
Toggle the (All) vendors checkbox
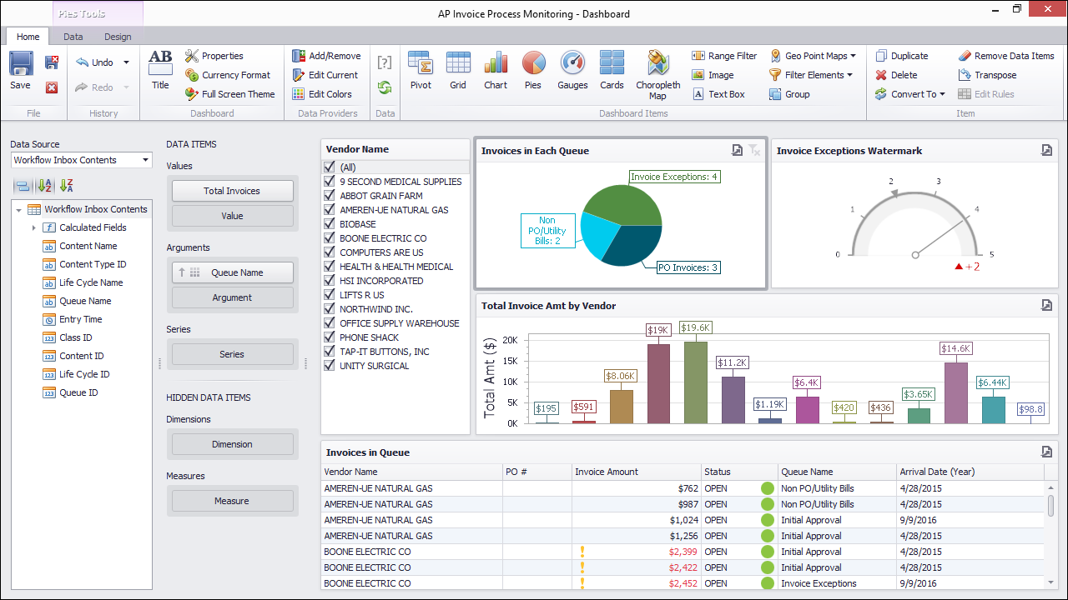[329, 167]
